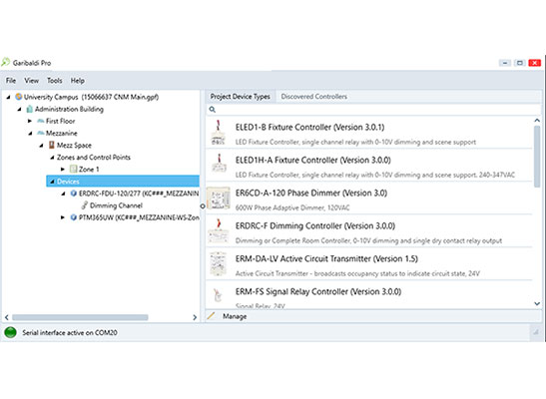Select Zones and Control Points item
Image resolution: width=546 pixels, height=399 pixels.
pos(94,158)
